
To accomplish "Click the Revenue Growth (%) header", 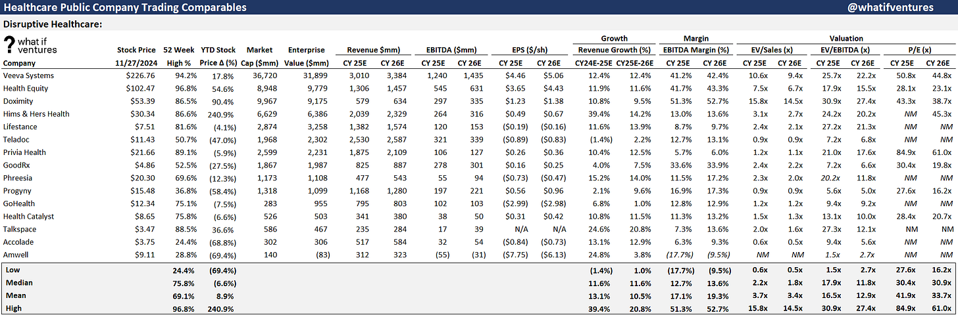I will [613, 50].
